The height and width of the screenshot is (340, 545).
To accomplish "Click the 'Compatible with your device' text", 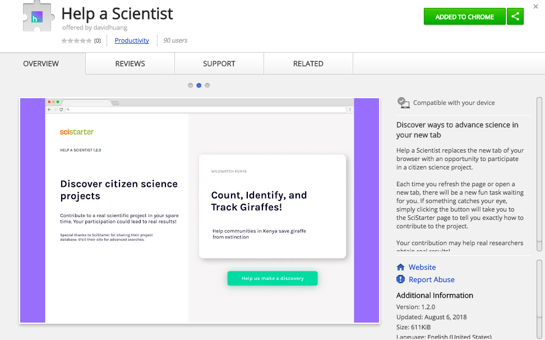I will click(x=454, y=103).
